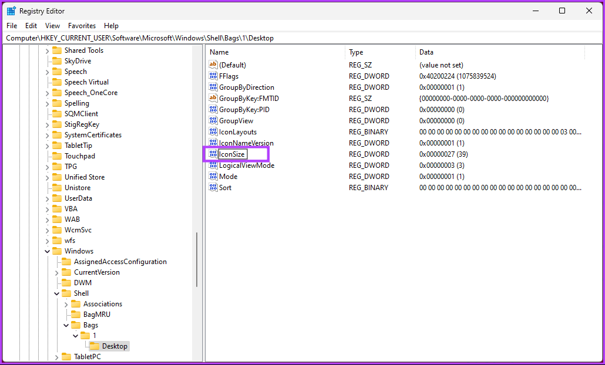Select the Unistore key
The height and width of the screenshot is (365, 605).
(78, 188)
